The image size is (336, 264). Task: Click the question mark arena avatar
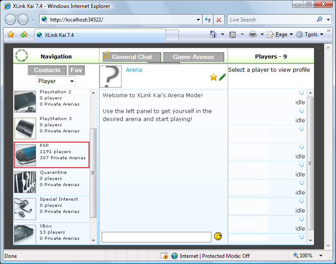[x=111, y=77]
